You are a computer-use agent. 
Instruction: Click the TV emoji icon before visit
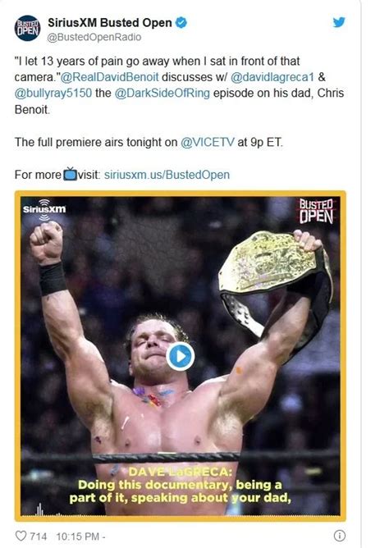[x=70, y=174]
